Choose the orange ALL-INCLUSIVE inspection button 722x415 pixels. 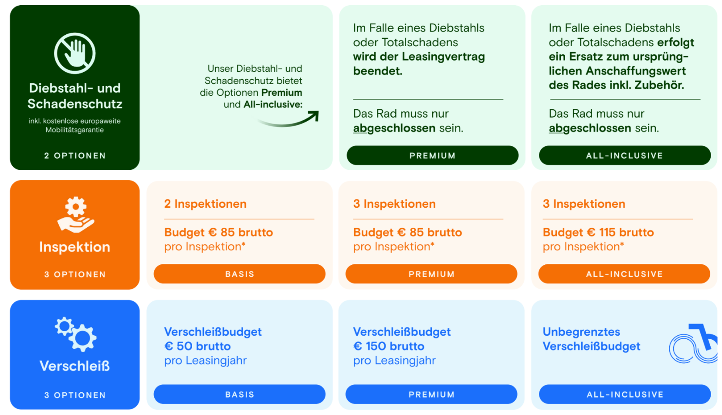tap(624, 274)
